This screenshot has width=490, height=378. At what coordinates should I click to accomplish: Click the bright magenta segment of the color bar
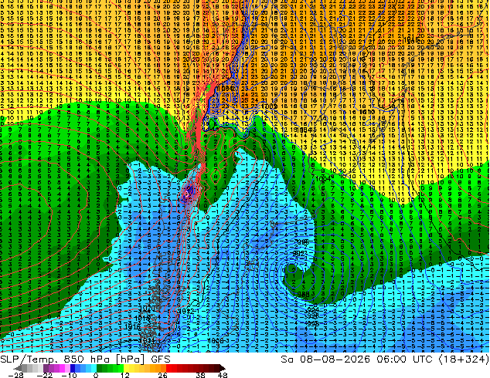coord(62,368)
